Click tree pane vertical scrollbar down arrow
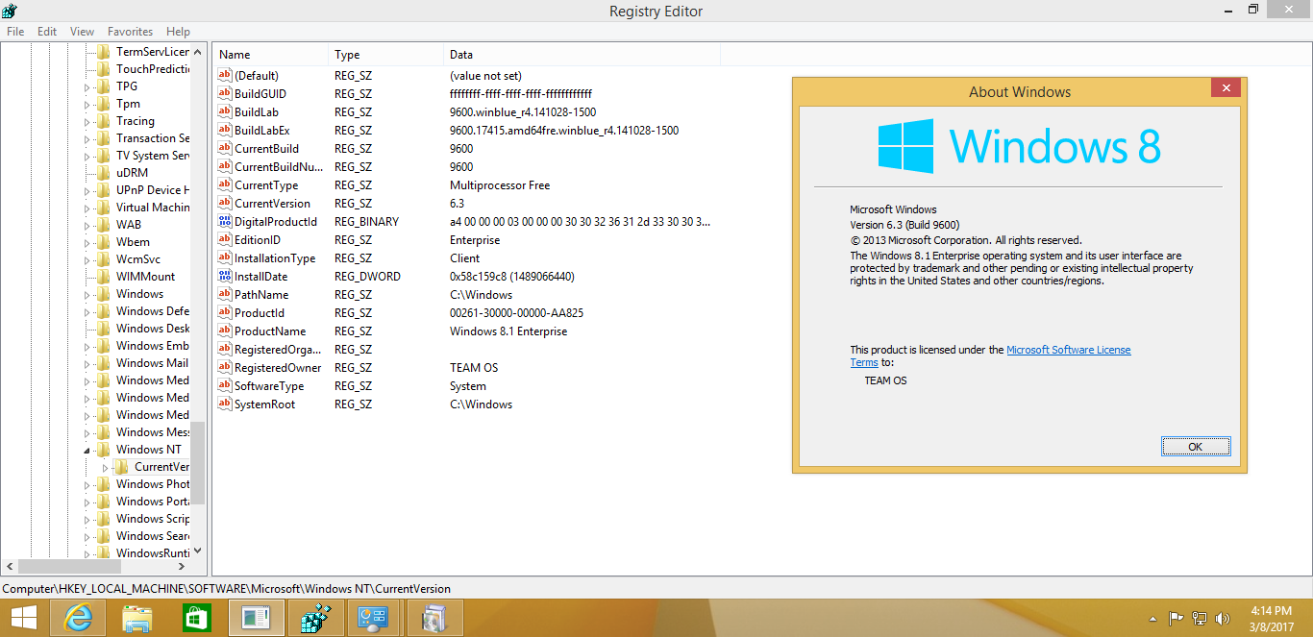1313x637 pixels. pos(198,551)
